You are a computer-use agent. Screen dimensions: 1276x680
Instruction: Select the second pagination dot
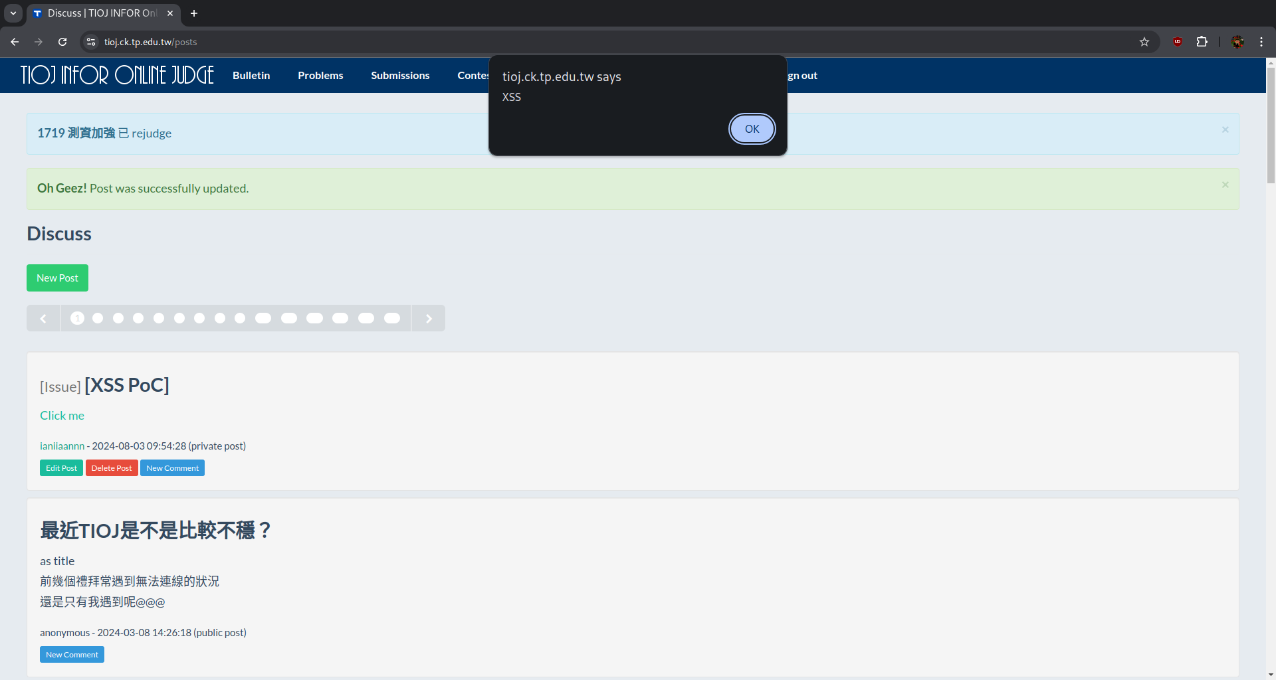pyautogui.click(x=98, y=318)
